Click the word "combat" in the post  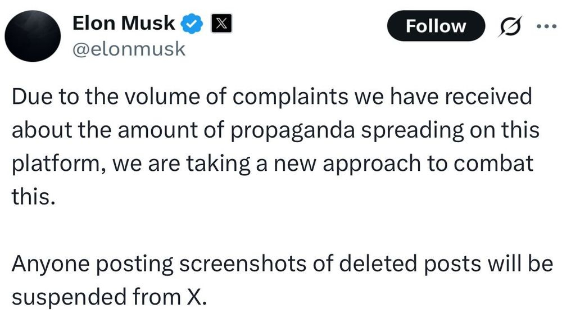coord(493,163)
